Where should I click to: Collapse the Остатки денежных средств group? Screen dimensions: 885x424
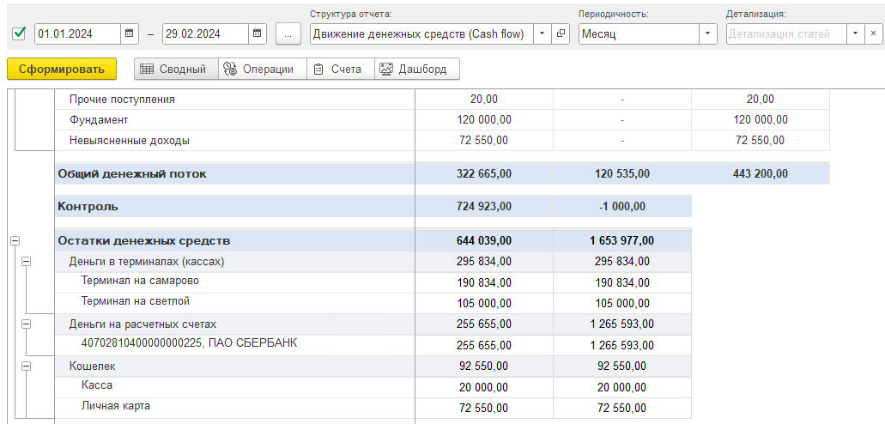pyautogui.click(x=15, y=241)
